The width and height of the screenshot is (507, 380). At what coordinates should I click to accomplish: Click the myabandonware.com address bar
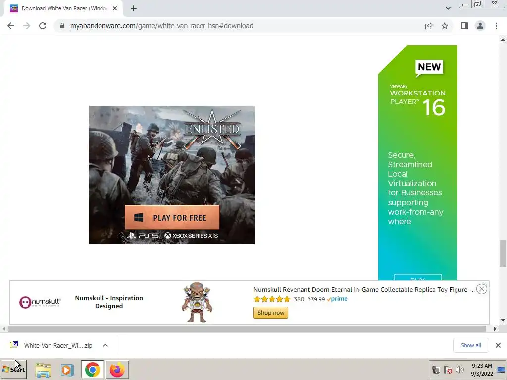pyautogui.click(x=239, y=26)
